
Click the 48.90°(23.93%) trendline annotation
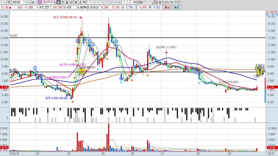[58, 77]
